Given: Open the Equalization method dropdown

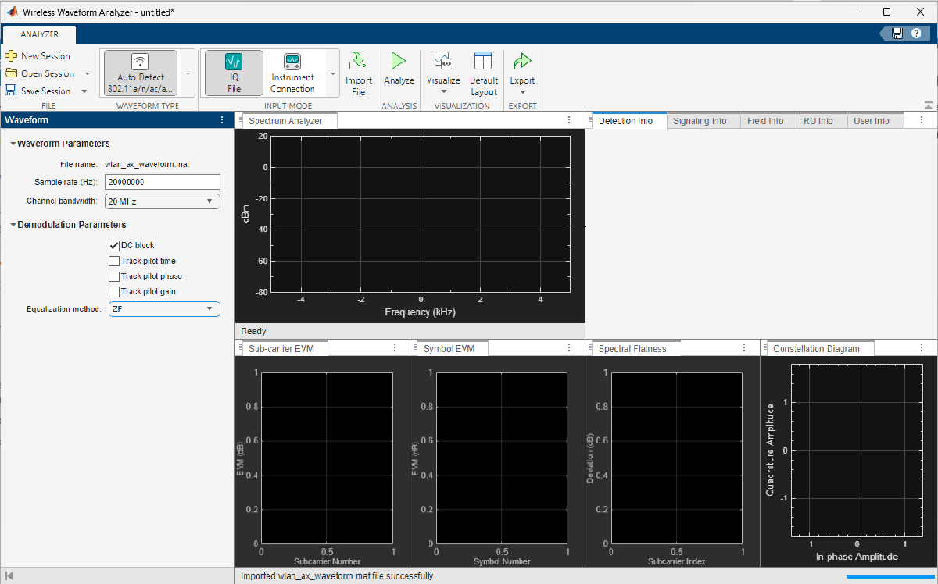Looking at the screenshot, I should pos(164,309).
